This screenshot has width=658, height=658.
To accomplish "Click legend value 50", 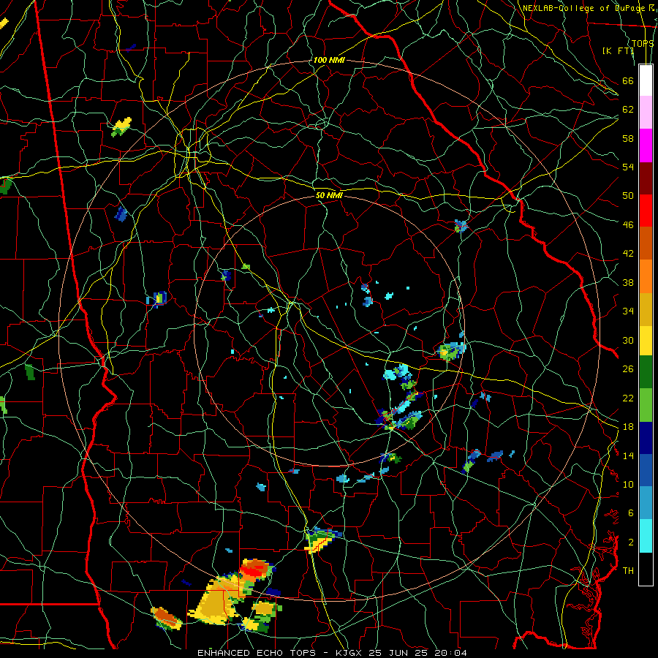I will click(x=628, y=196).
